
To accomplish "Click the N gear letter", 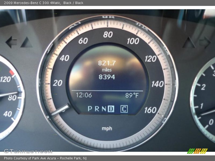I will tap(104, 109).
